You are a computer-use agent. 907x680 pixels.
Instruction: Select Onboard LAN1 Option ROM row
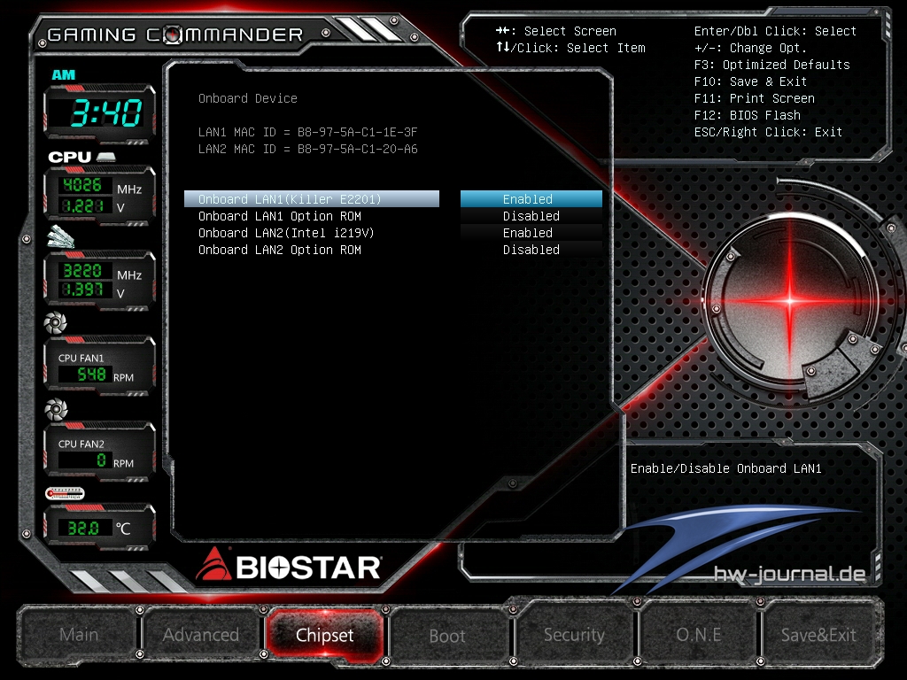[279, 216]
